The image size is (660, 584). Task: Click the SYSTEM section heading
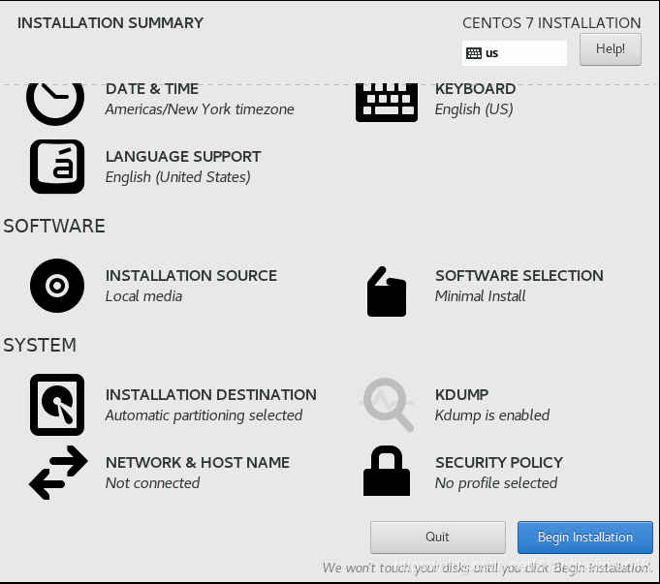pos(40,345)
